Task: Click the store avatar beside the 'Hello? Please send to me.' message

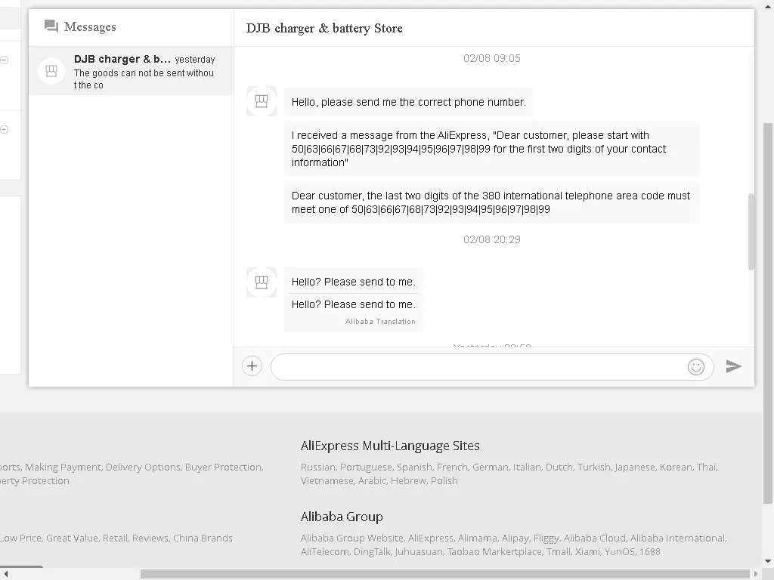Action: [262, 282]
